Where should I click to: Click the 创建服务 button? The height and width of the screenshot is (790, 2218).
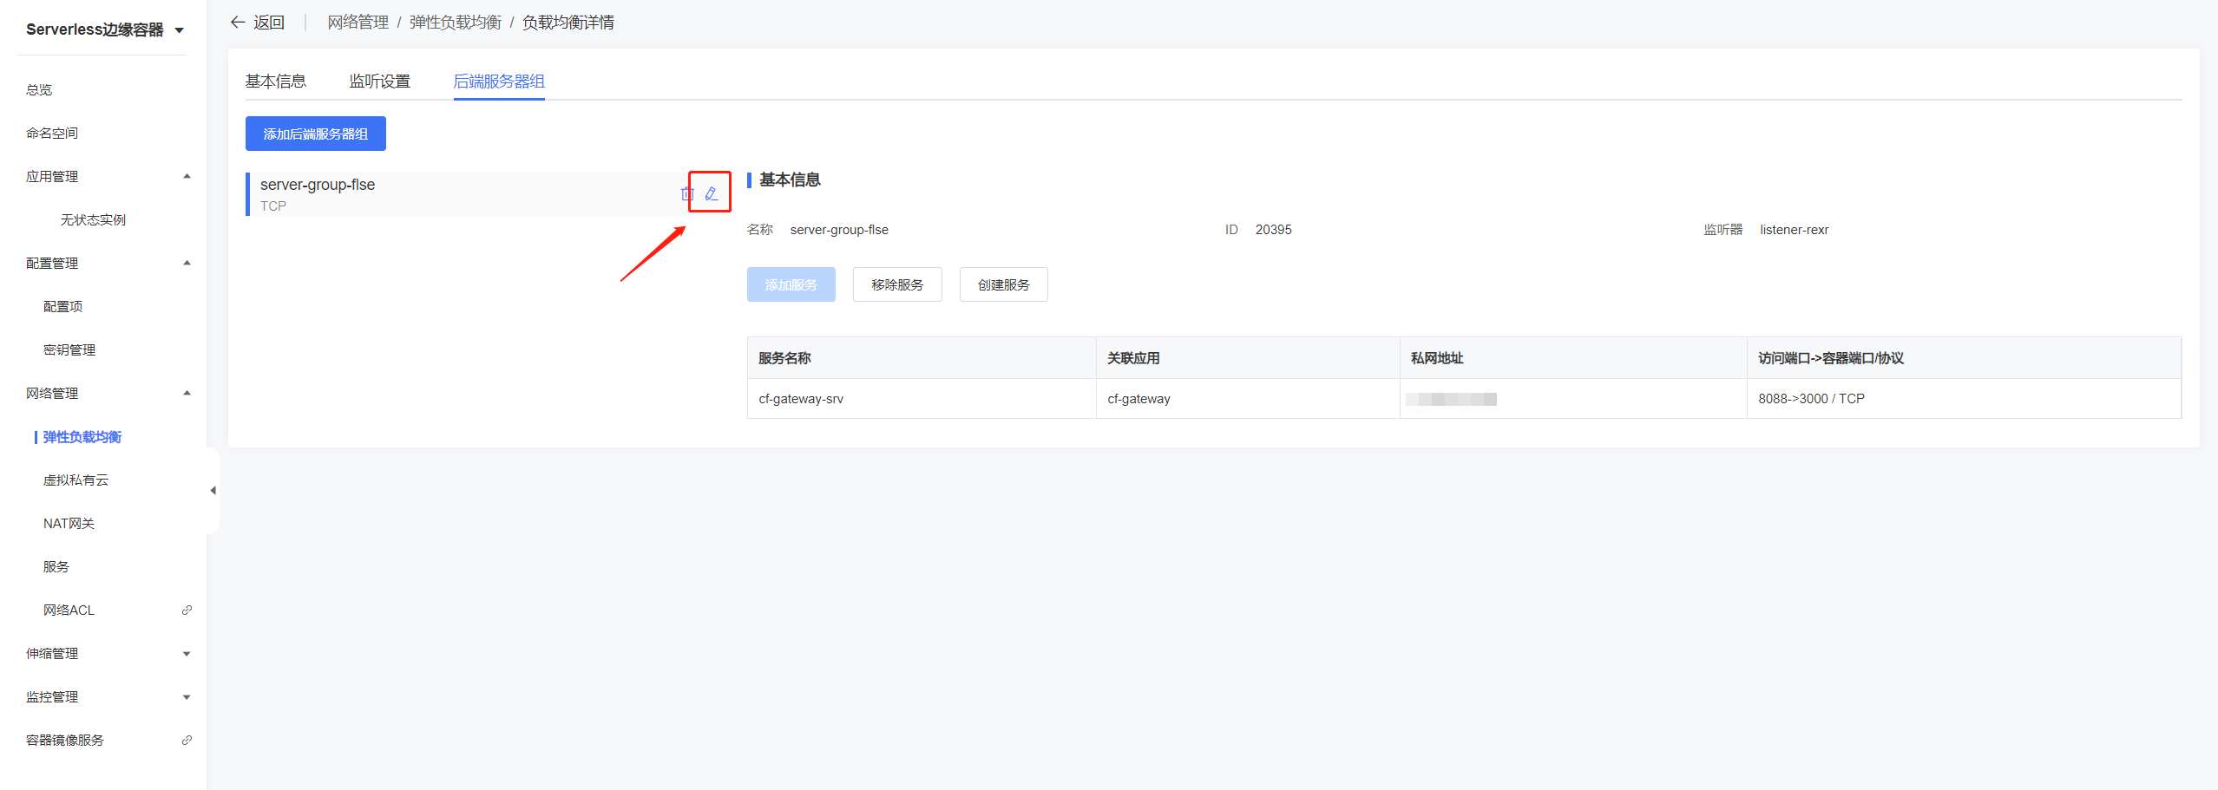pyautogui.click(x=1003, y=284)
